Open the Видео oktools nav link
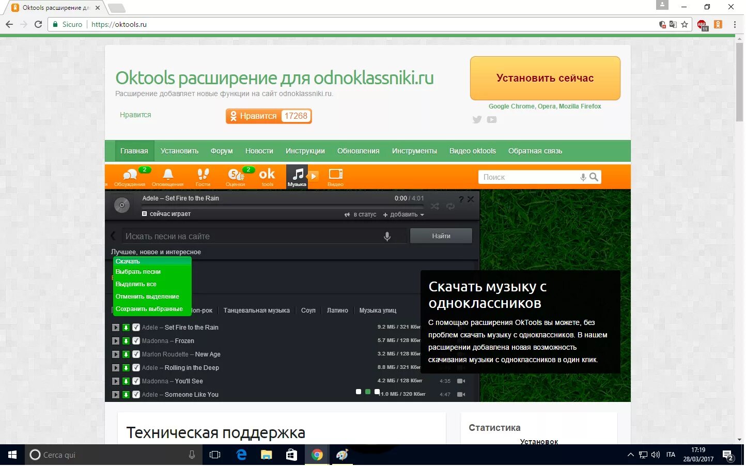 tap(474, 151)
